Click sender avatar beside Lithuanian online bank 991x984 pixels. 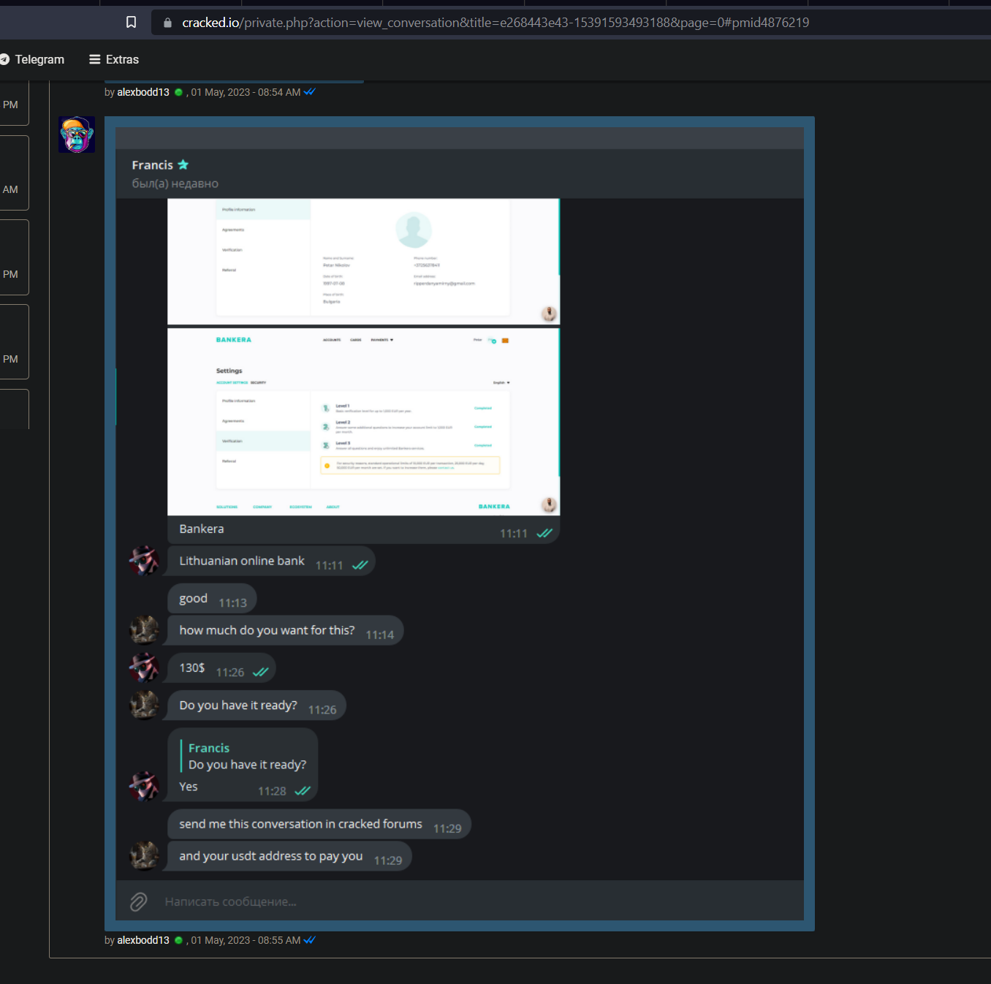coord(144,561)
